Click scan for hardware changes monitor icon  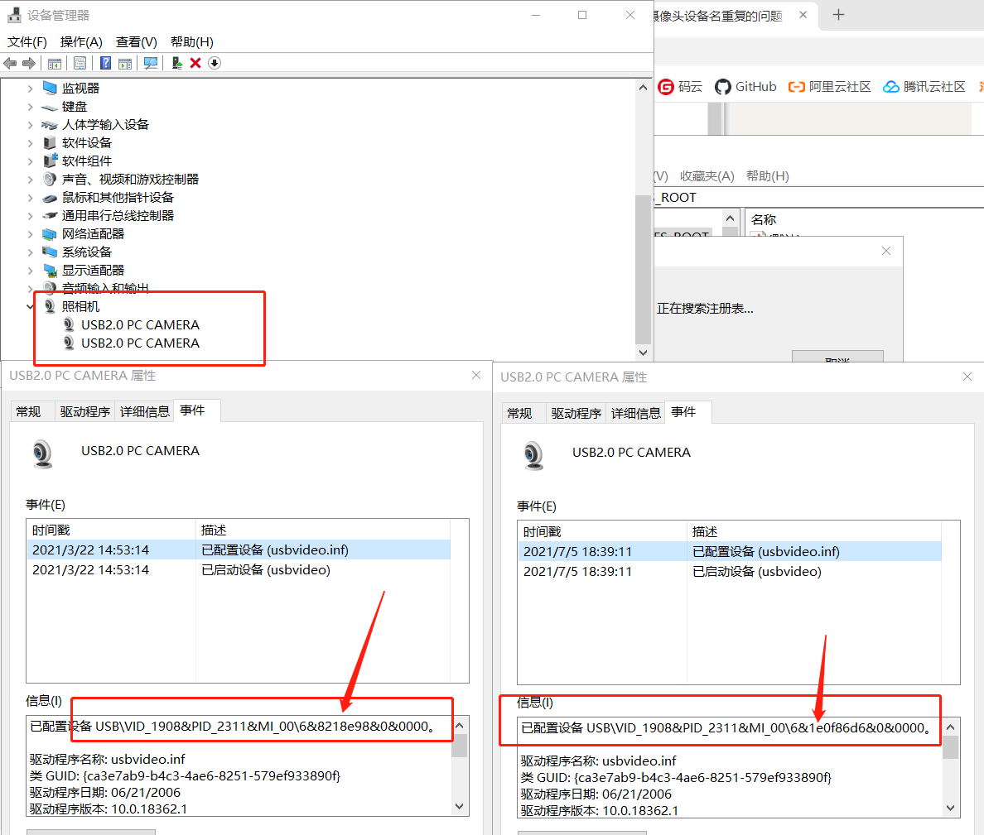(150, 63)
